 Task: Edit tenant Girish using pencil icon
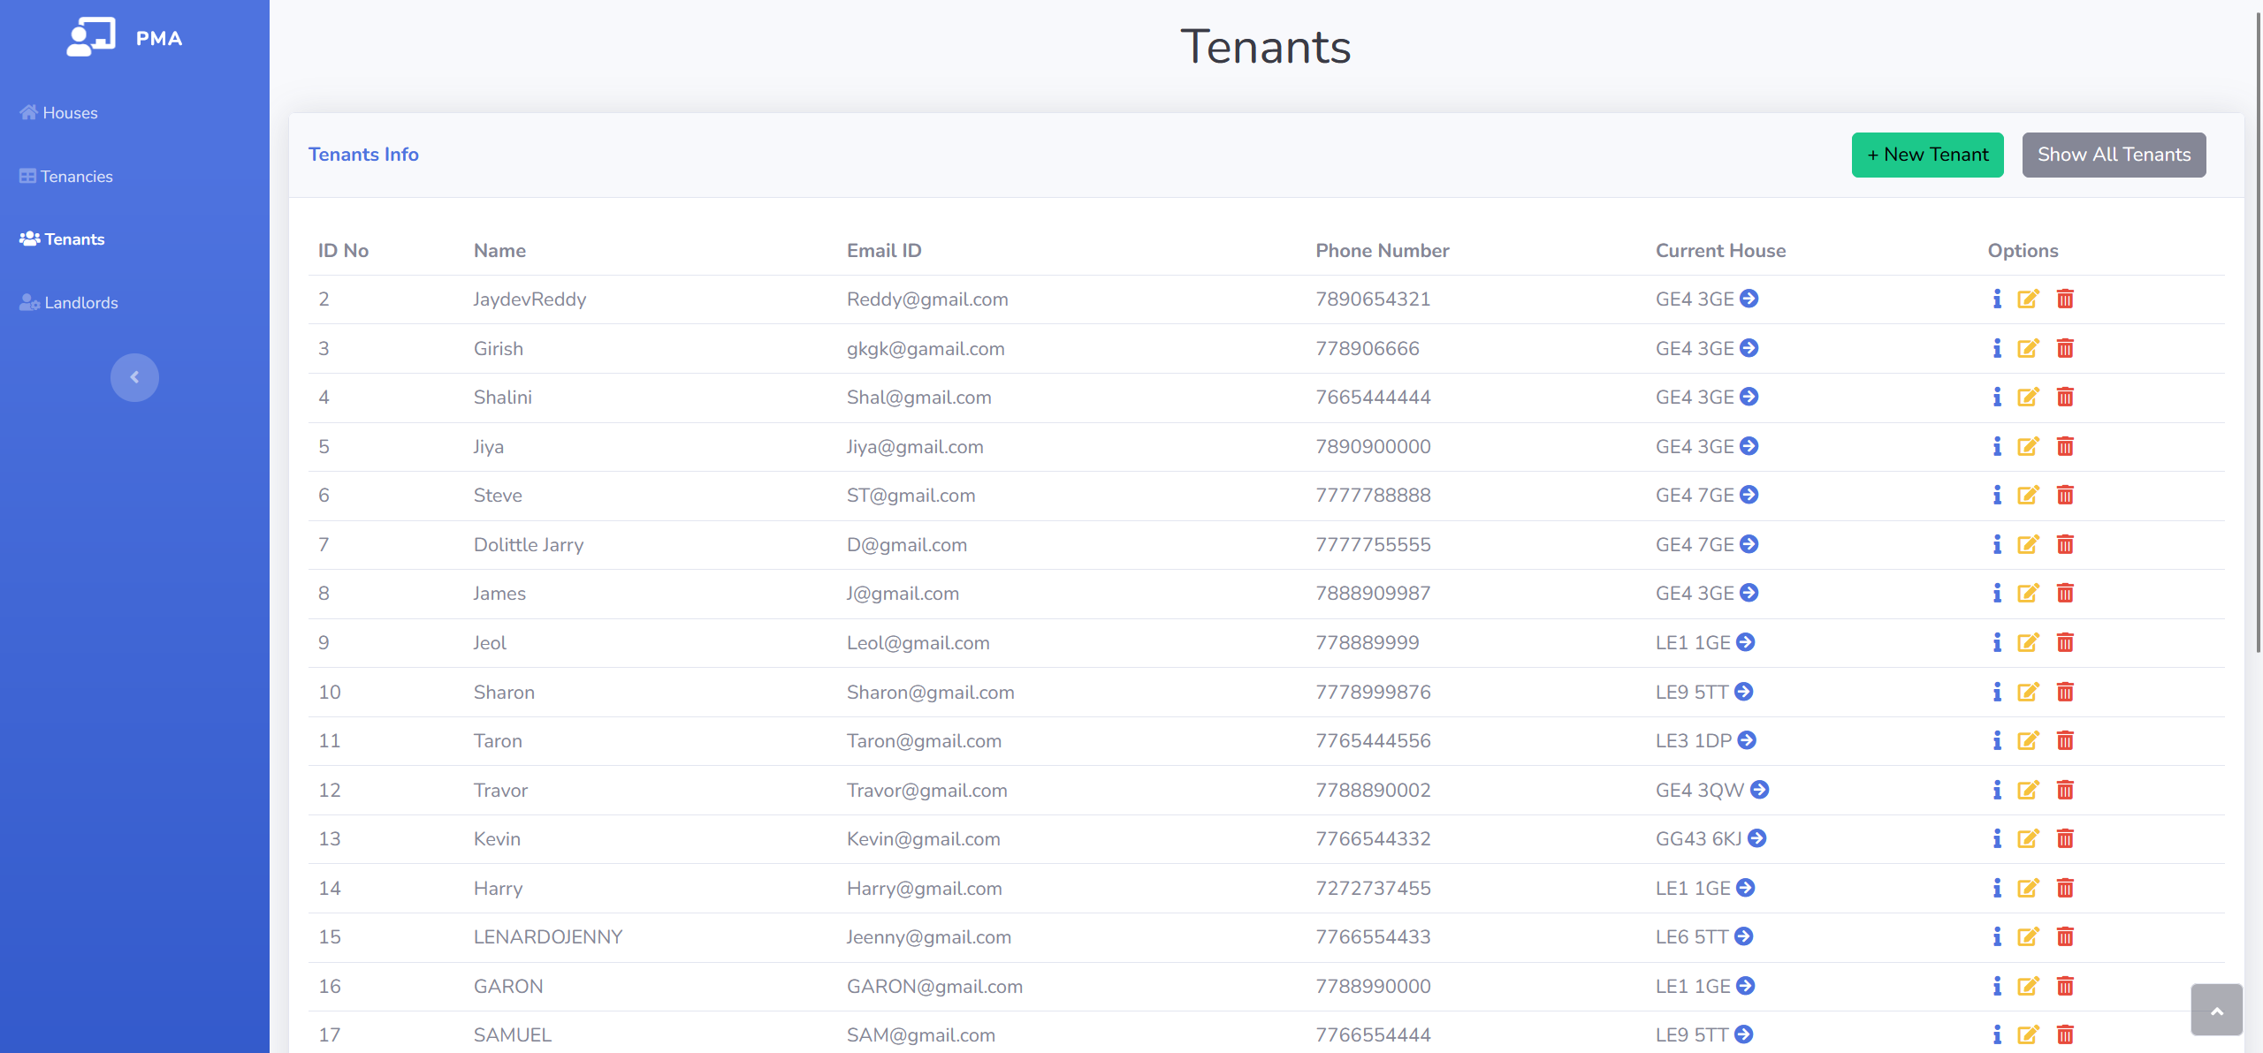[x=2028, y=349]
